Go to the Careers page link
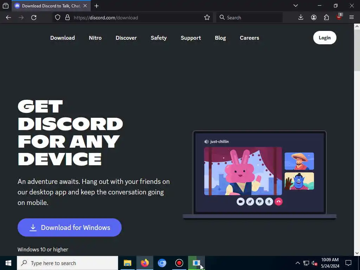360x270 pixels. coord(249,38)
